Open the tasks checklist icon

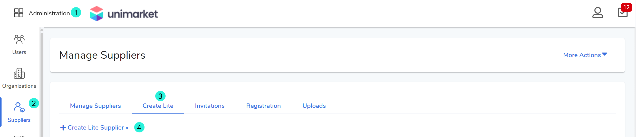(x=623, y=13)
